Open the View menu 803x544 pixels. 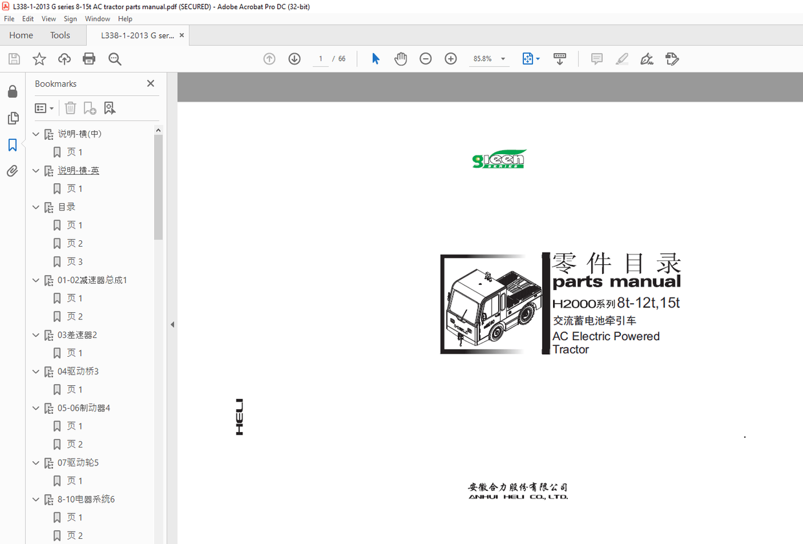(x=49, y=19)
